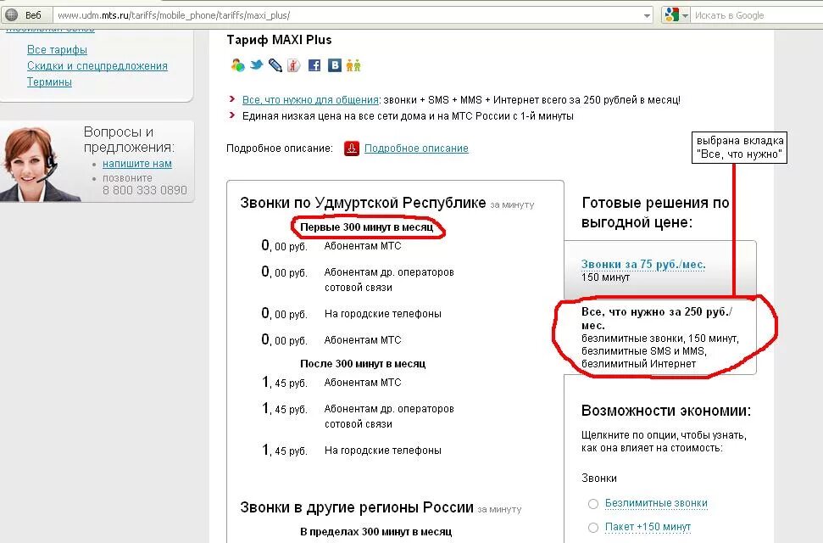Click the напишите нам link
The width and height of the screenshot is (823, 543).
(x=136, y=163)
